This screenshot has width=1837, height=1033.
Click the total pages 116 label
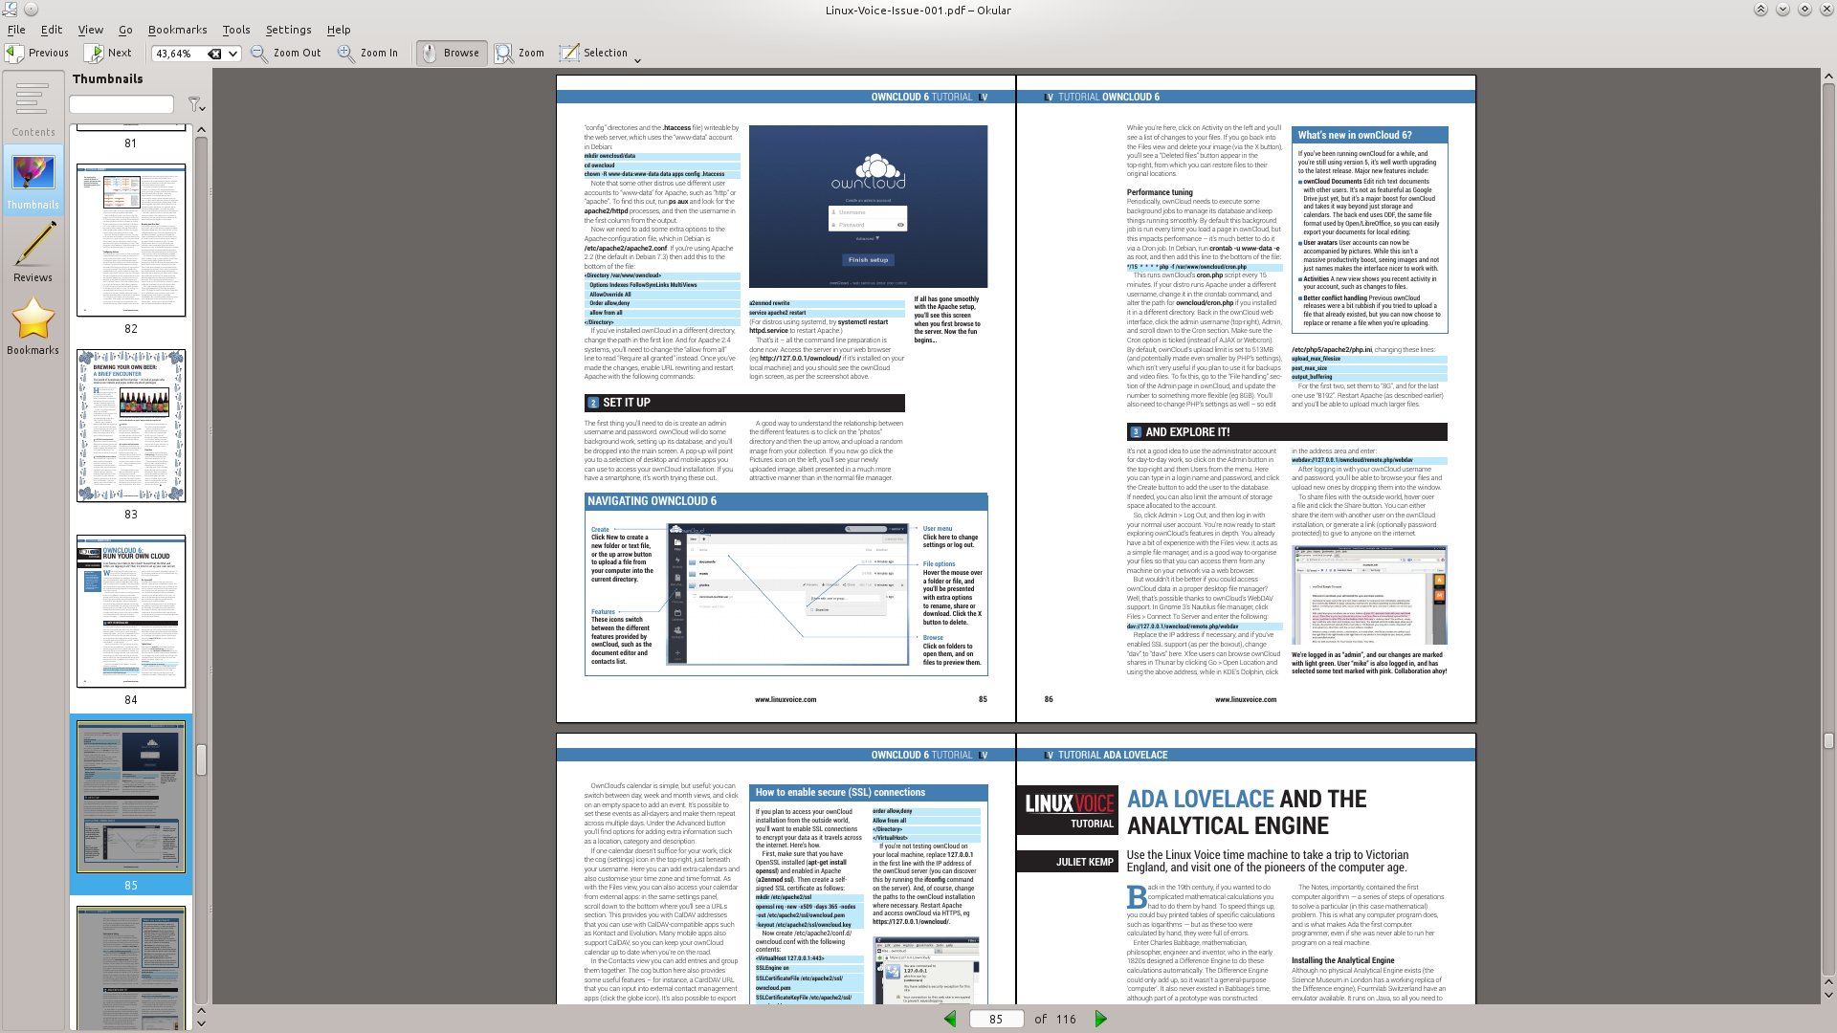[x=1066, y=1019]
